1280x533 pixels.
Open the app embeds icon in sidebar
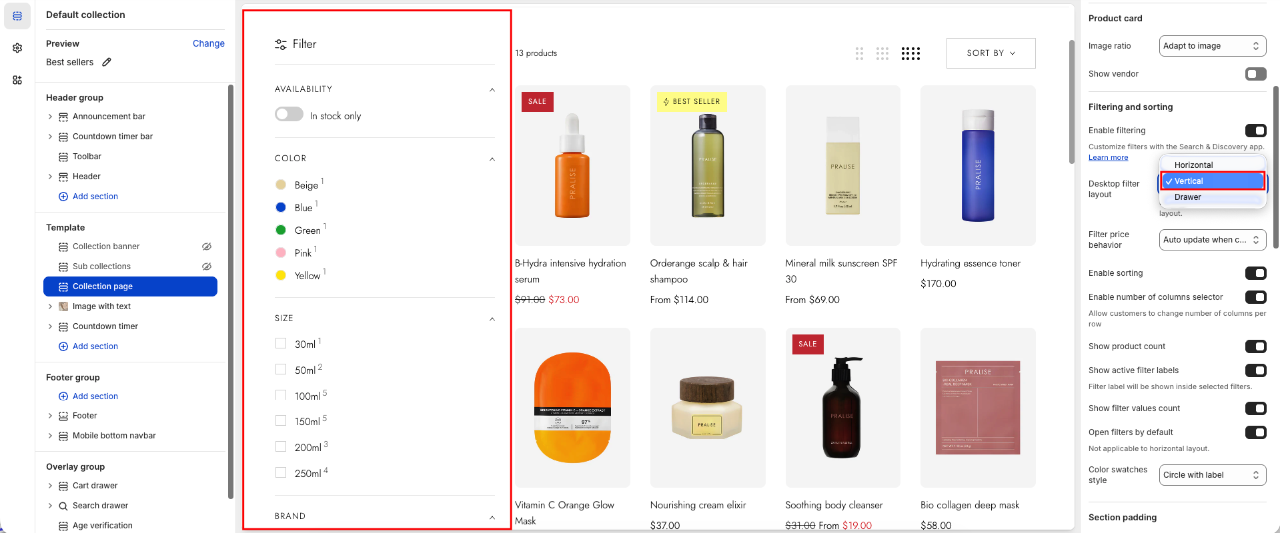tap(17, 80)
